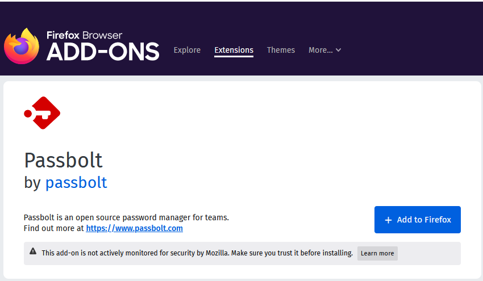
Task: Click the word "by" before the author name
Action: click(x=33, y=183)
